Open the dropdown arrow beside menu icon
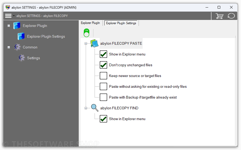The image size is (241, 150). click(14, 16)
